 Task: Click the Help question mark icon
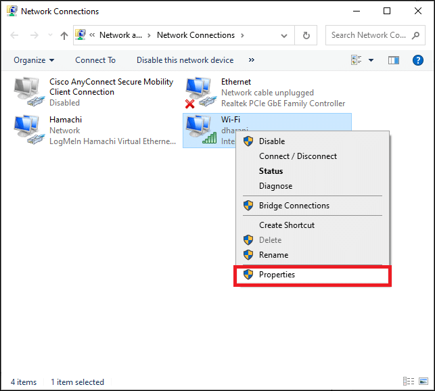pos(417,60)
